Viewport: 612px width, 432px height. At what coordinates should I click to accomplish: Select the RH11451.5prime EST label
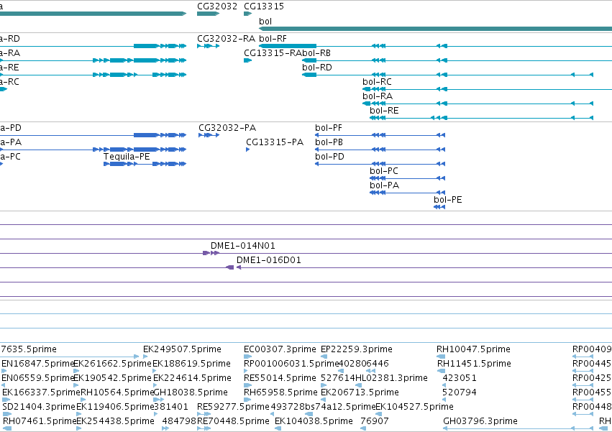click(474, 364)
